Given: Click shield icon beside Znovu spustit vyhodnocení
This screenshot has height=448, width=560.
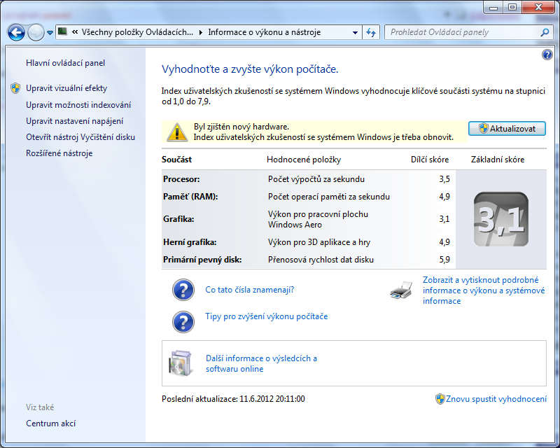Looking at the screenshot, I should pyautogui.click(x=440, y=399).
